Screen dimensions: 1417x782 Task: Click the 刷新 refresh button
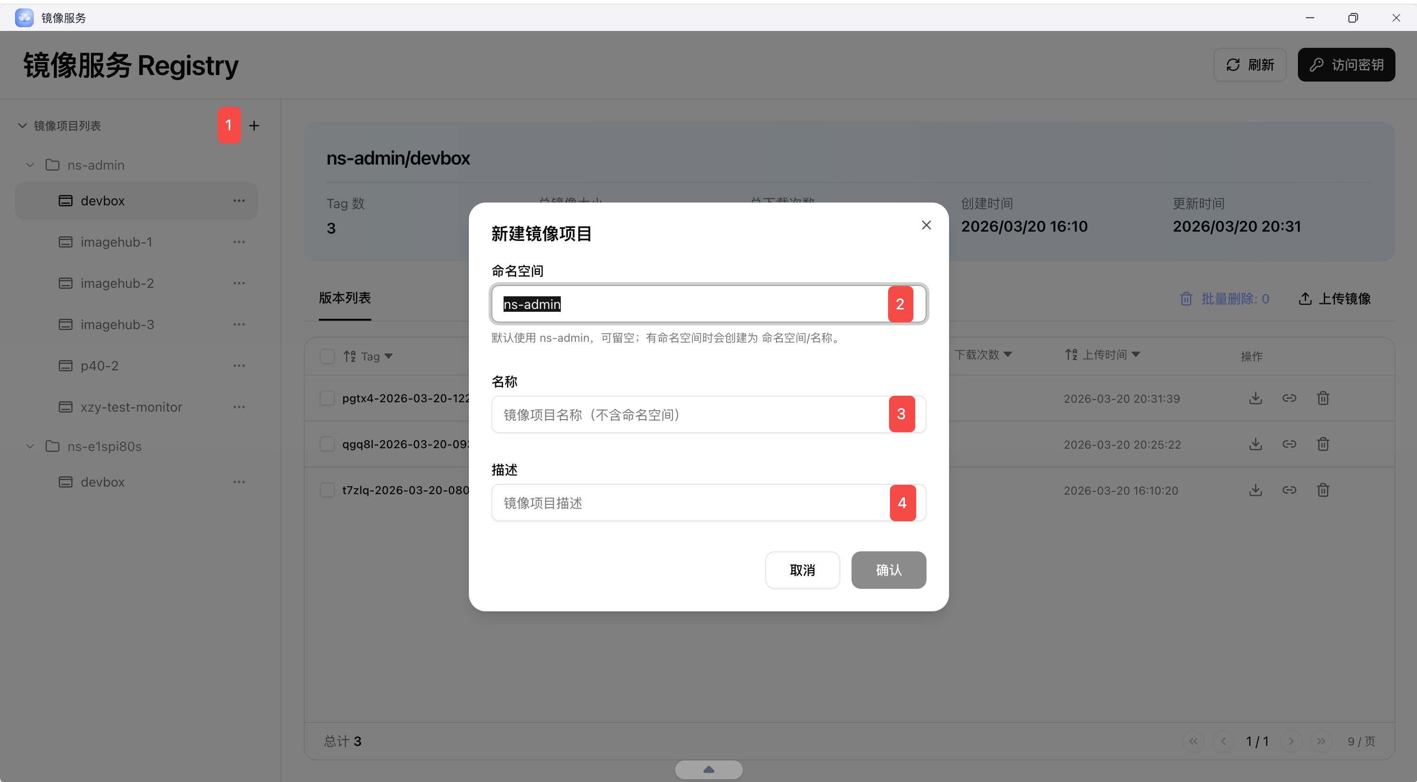tap(1250, 65)
